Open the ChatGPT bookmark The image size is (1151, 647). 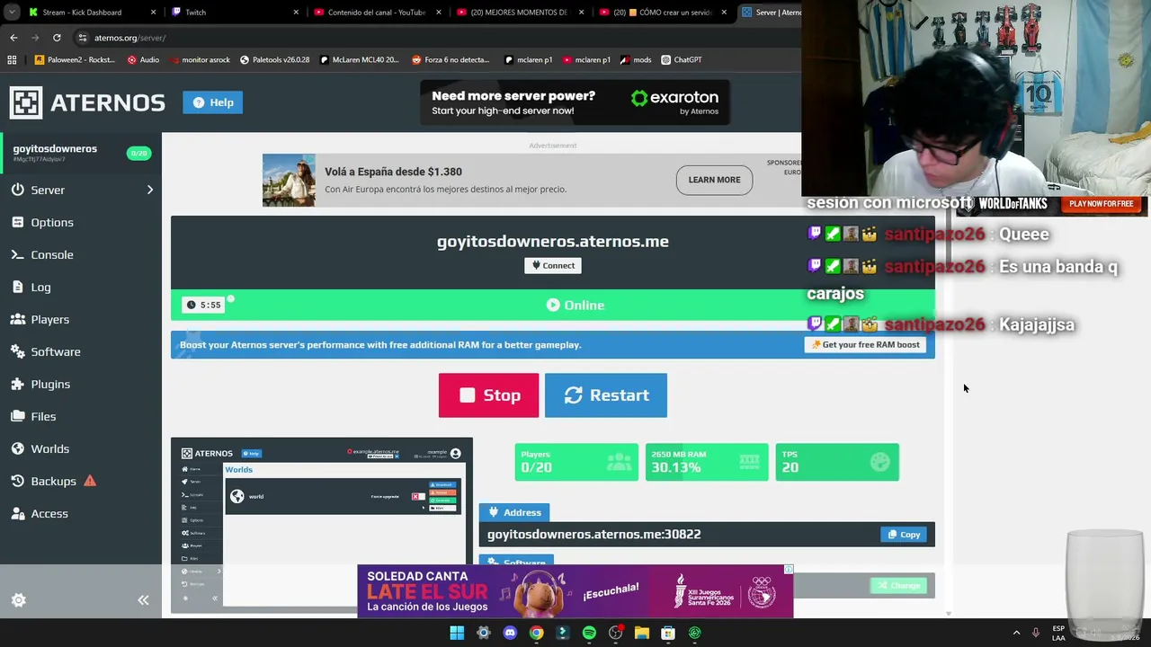682,60
